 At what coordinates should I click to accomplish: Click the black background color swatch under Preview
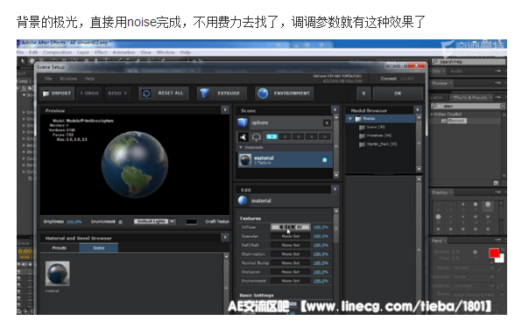pos(191,221)
